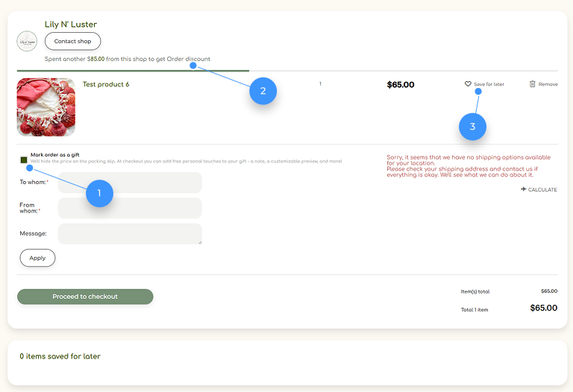Screen dimensions: 573x392
Task: Click into the gift Message text area
Action: (x=130, y=233)
